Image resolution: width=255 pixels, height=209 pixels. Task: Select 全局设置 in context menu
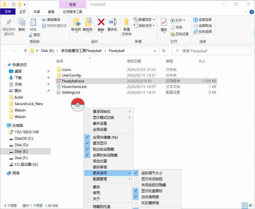pos(108,129)
